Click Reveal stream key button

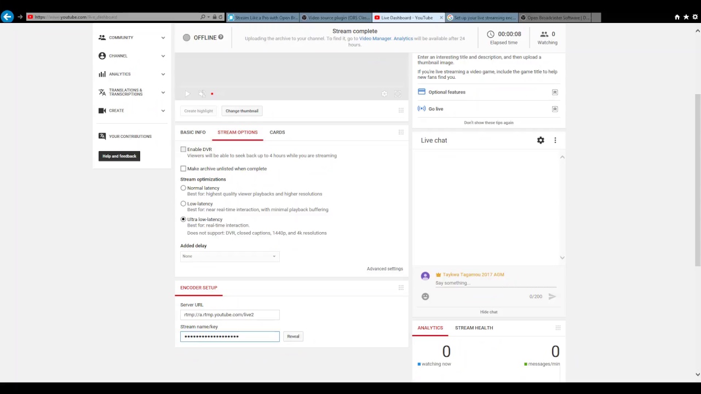click(x=293, y=337)
